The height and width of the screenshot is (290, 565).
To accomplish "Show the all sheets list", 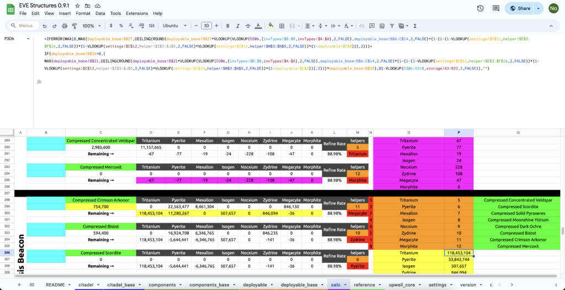I will click(x=31, y=284).
